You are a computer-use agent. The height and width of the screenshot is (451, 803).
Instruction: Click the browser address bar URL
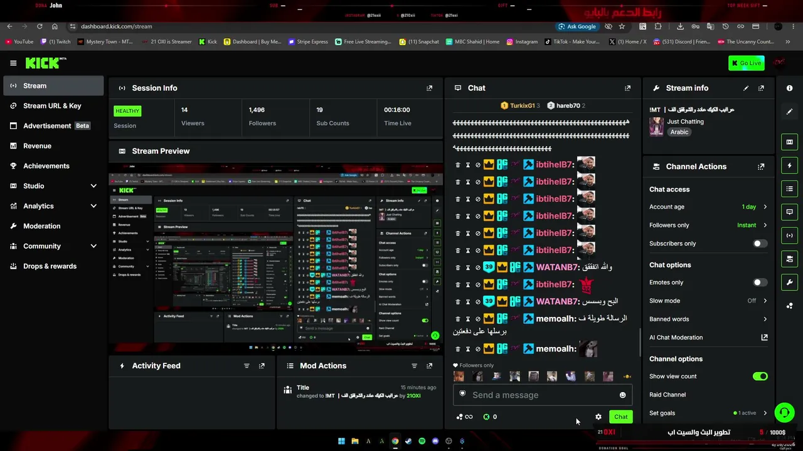[x=117, y=26]
